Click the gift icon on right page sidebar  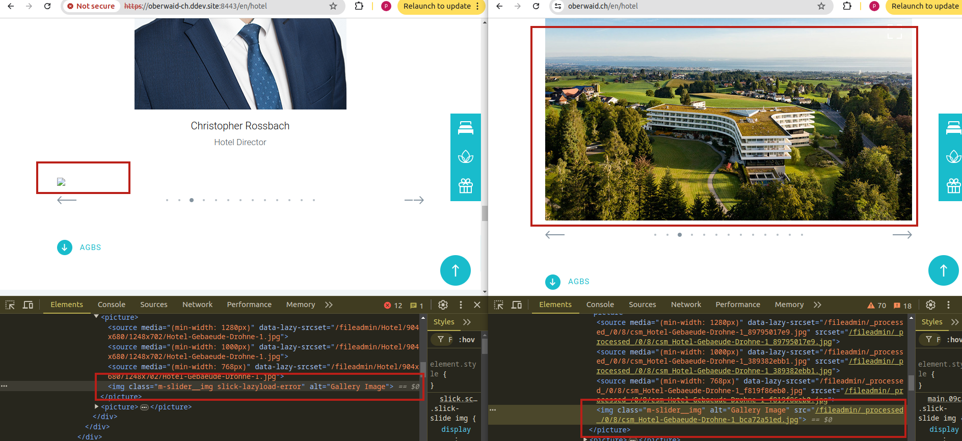click(954, 186)
